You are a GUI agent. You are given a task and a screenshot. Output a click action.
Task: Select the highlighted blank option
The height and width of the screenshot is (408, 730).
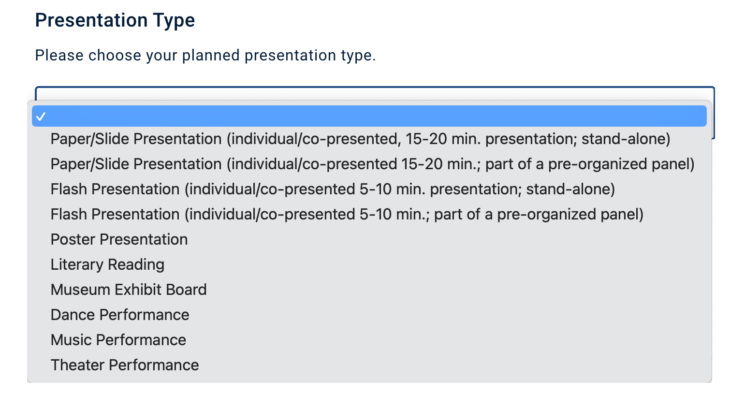[369, 117]
